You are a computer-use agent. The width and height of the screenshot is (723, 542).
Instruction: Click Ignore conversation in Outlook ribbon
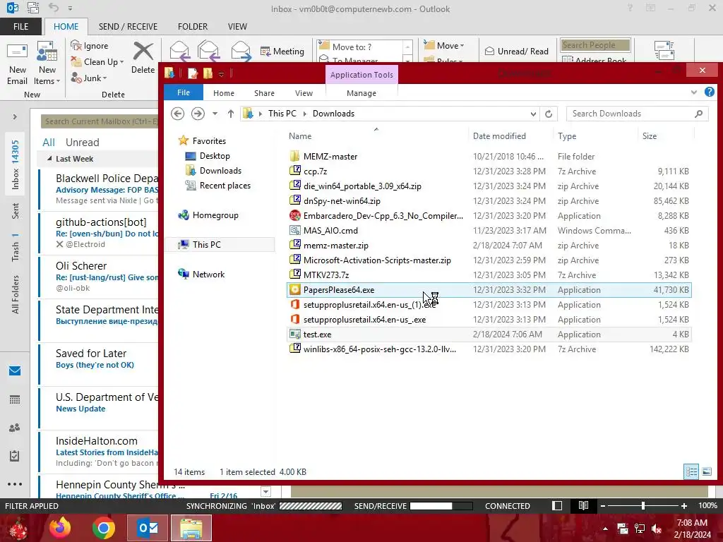[90, 46]
